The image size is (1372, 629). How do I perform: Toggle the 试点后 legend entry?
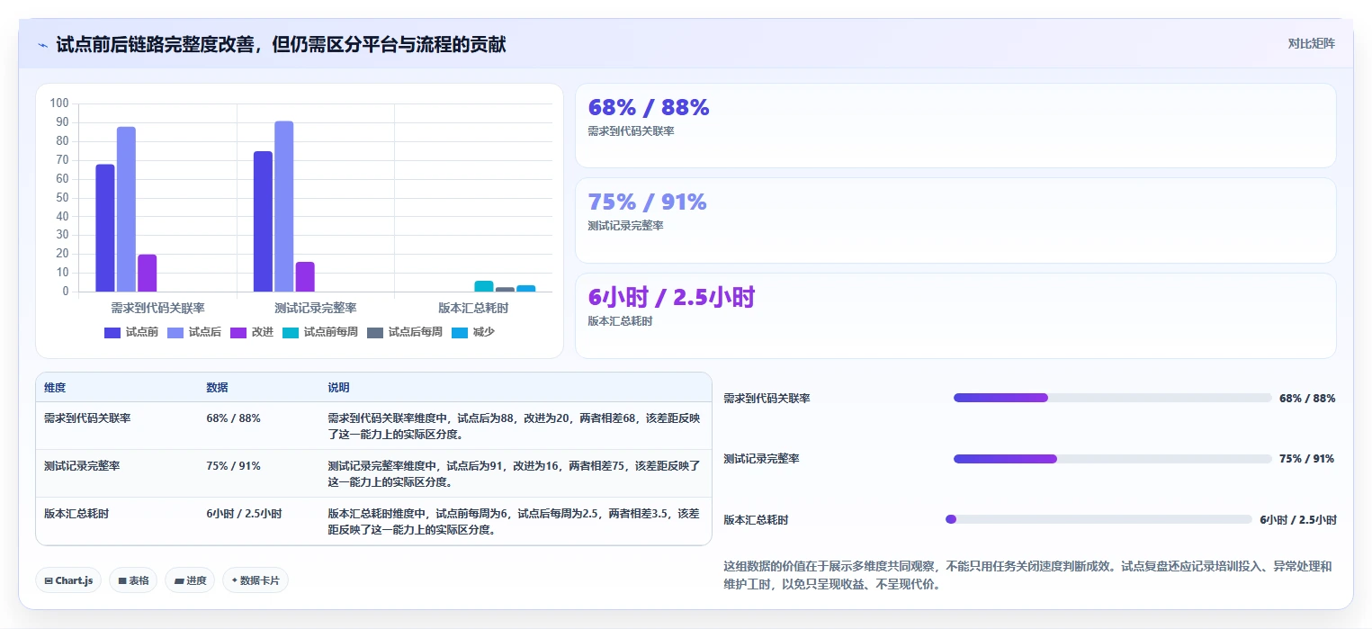point(194,332)
